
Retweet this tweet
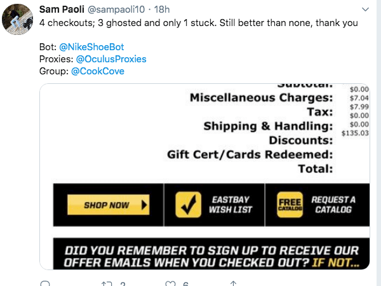pos(107,283)
